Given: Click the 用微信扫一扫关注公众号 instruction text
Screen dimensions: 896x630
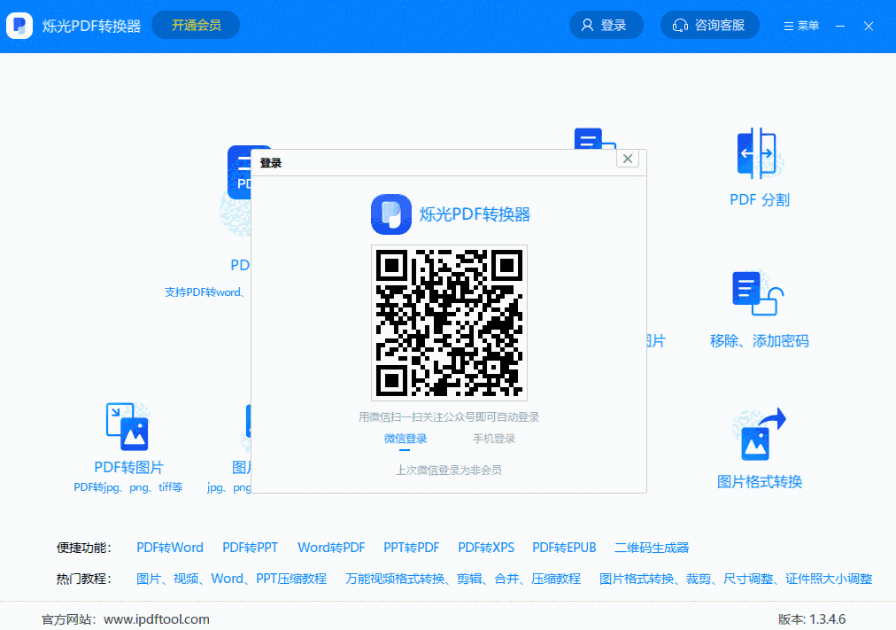Looking at the screenshot, I should pyautogui.click(x=449, y=417).
